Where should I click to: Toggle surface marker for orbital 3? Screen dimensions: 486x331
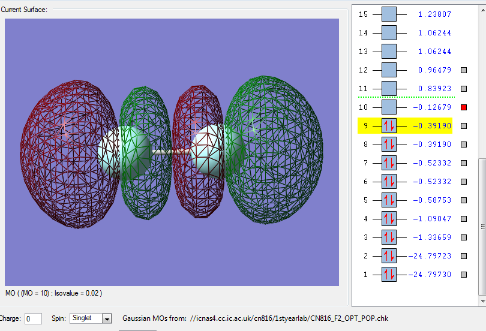[464, 237]
